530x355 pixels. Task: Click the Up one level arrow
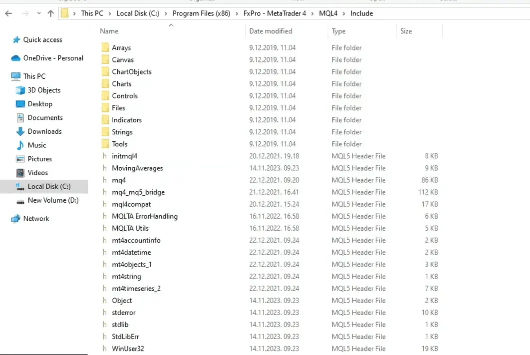pyautogui.click(x=50, y=13)
